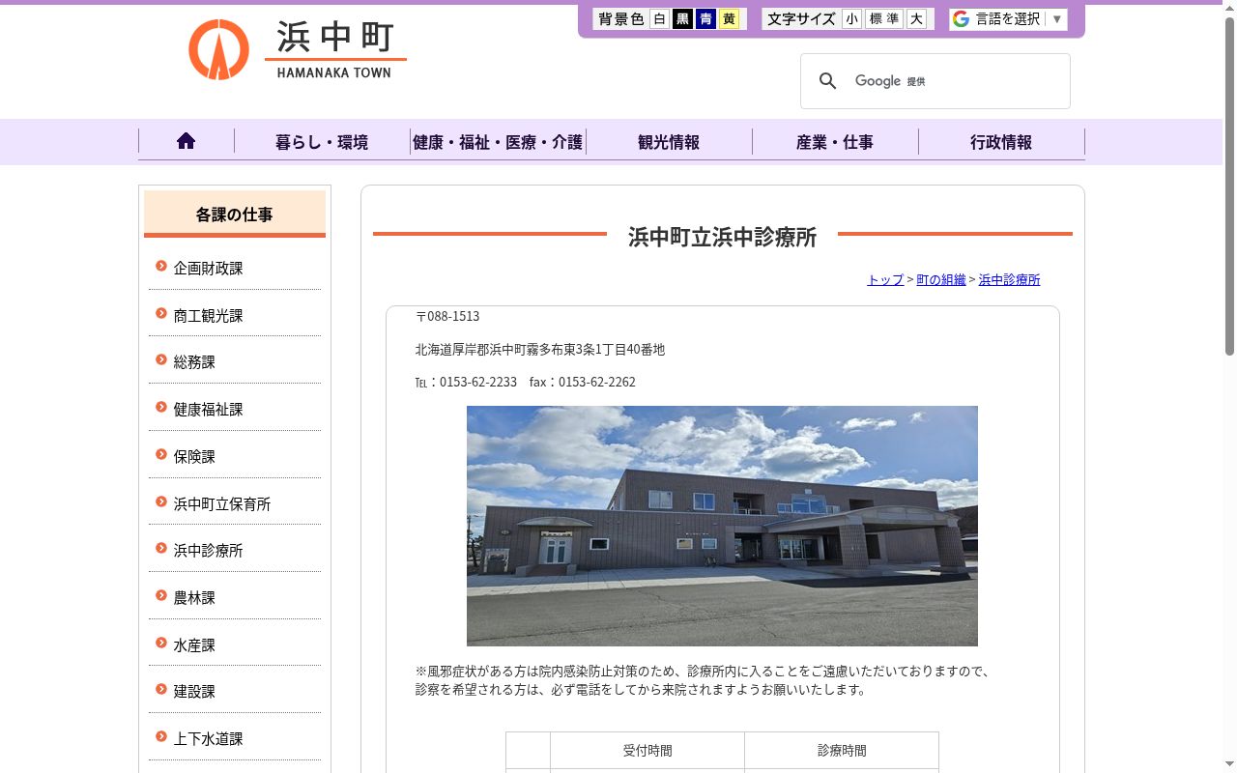1237x773 pixels.
Task: Set text size to small (小)
Action: (x=851, y=19)
